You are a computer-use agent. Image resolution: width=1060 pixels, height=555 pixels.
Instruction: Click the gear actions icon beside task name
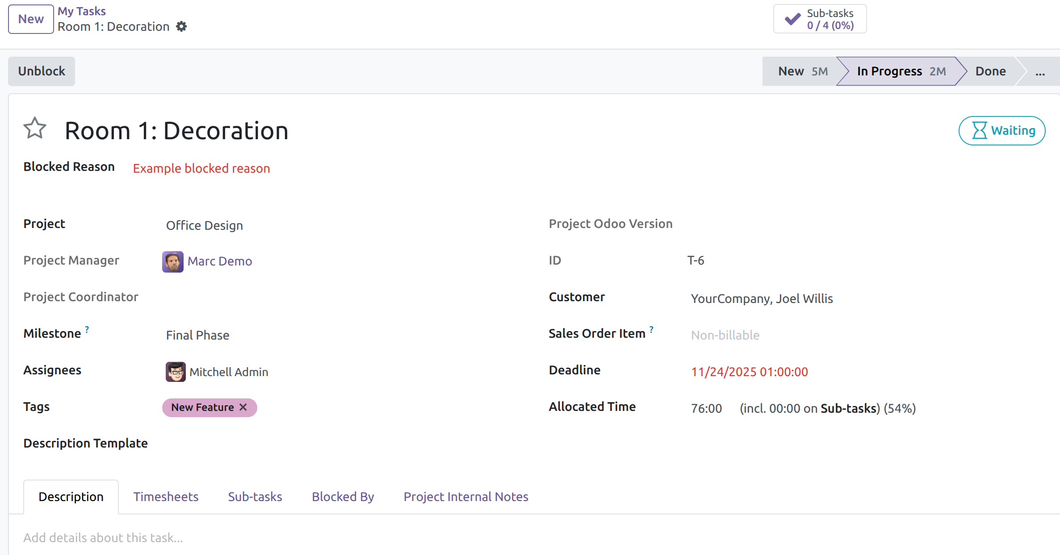tap(181, 27)
